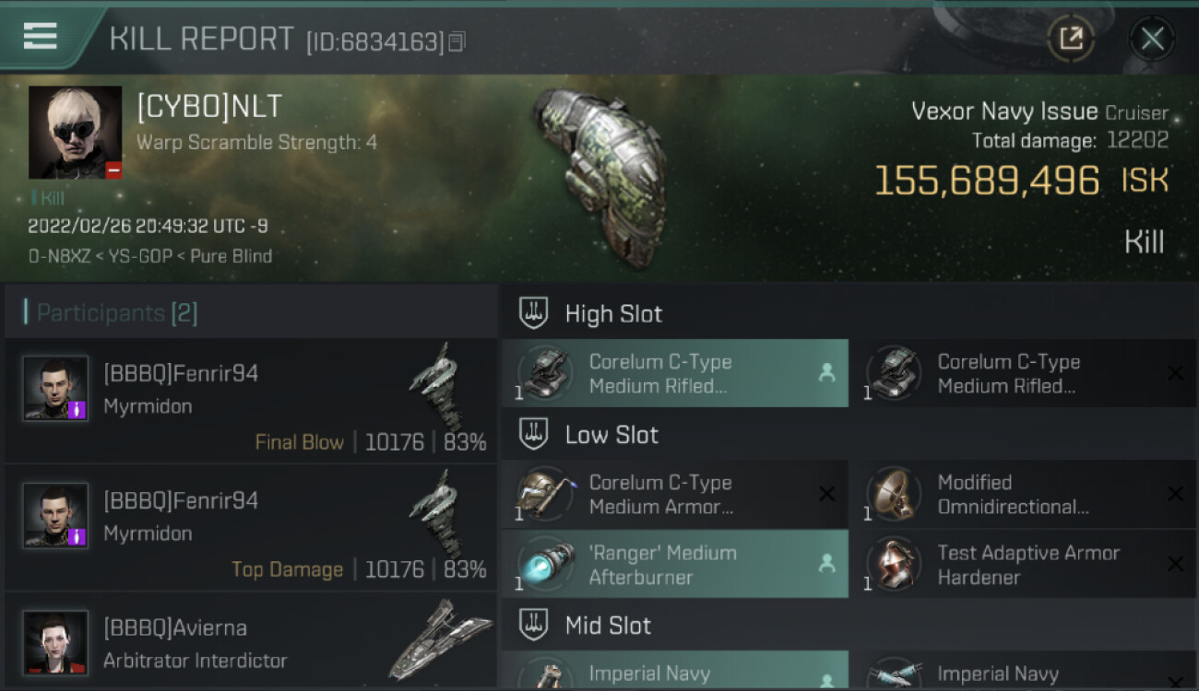Close the kill report window

[x=1152, y=39]
